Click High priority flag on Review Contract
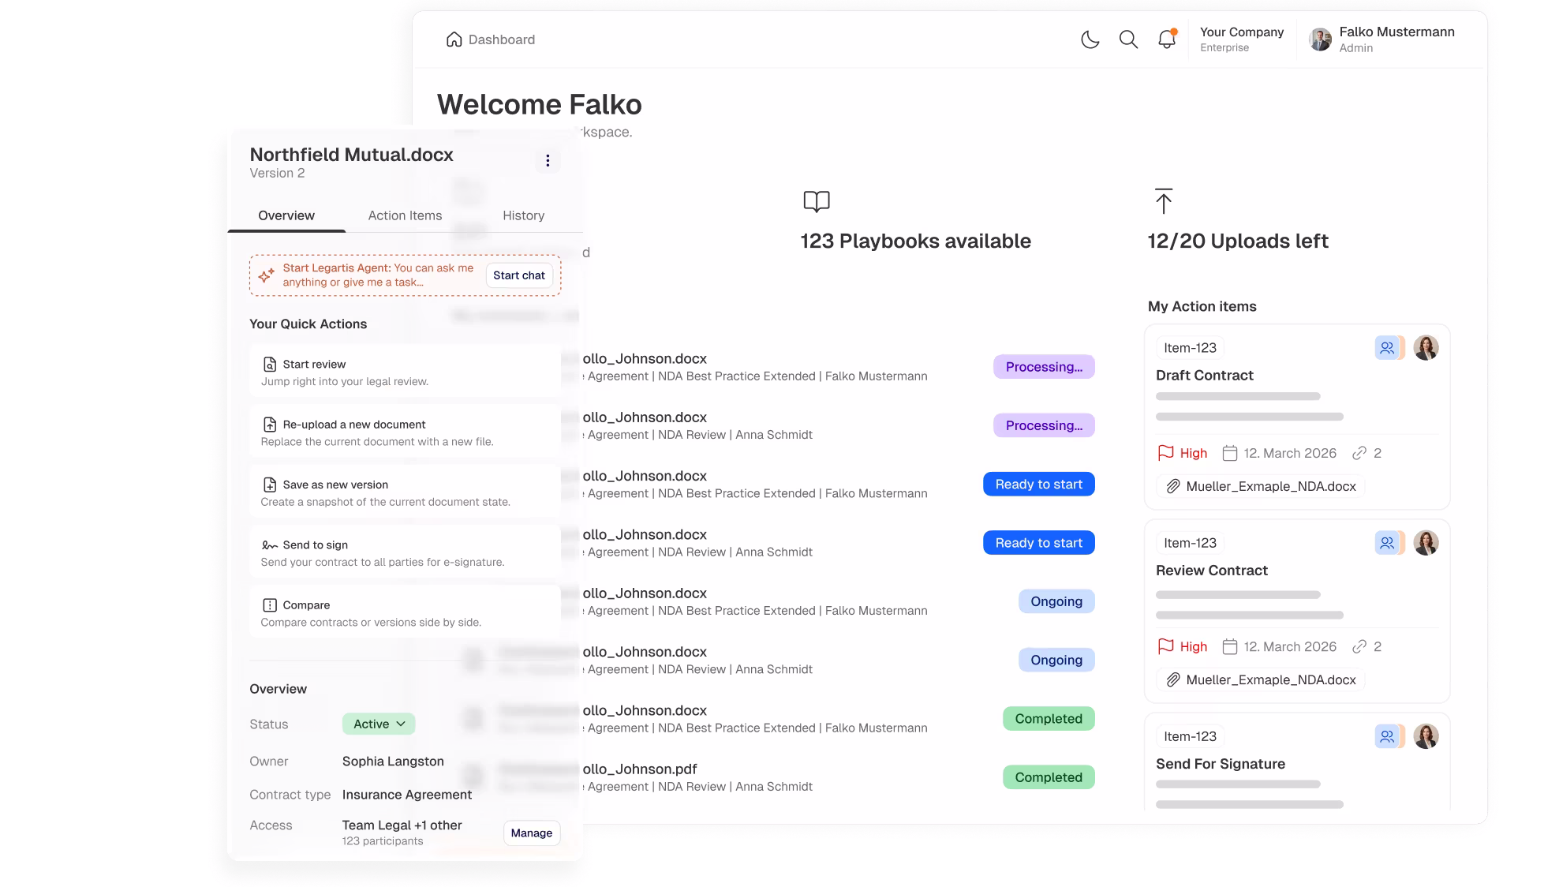This screenshot has height=887, width=1559. click(x=1166, y=646)
